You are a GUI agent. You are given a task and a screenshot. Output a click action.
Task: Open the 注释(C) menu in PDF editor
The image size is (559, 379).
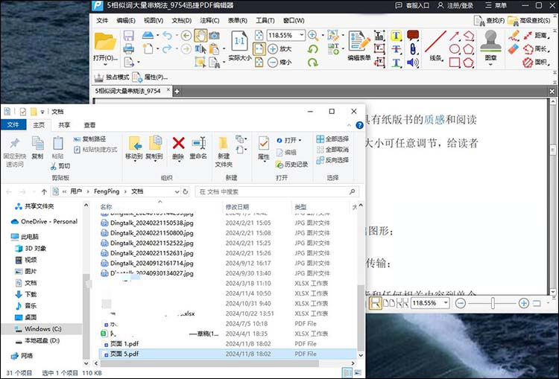pos(209,21)
